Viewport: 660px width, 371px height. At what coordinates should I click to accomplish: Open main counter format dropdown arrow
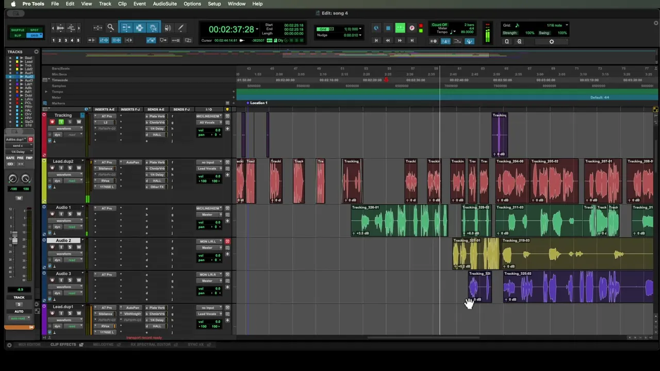click(257, 29)
